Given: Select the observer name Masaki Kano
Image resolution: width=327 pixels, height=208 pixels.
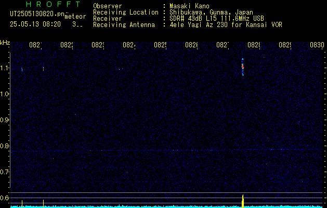Looking at the screenshot, I should [189, 6].
